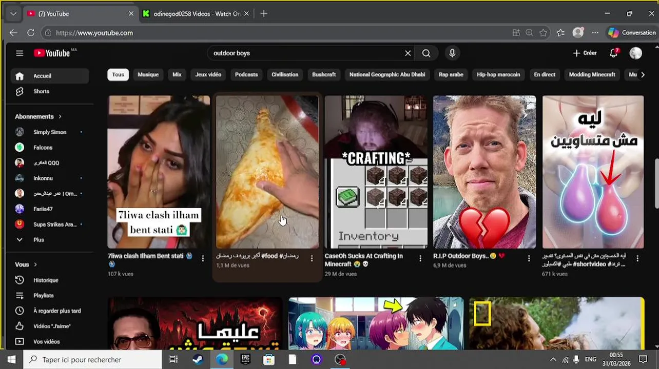Open a new browser tab
Image resolution: width=659 pixels, height=369 pixels.
click(x=264, y=14)
